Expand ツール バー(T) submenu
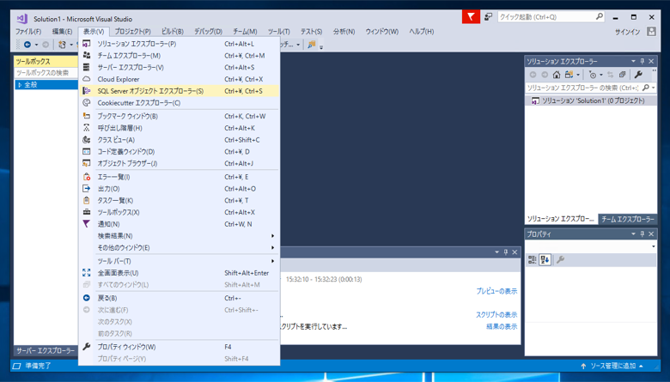The image size is (670, 382). pyautogui.click(x=180, y=261)
